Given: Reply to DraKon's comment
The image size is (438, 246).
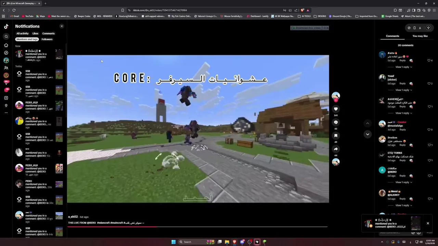Looking at the screenshot, I should coord(402,145).
